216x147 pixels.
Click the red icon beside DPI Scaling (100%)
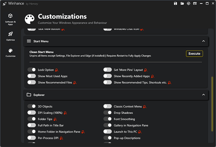(65, 113)
